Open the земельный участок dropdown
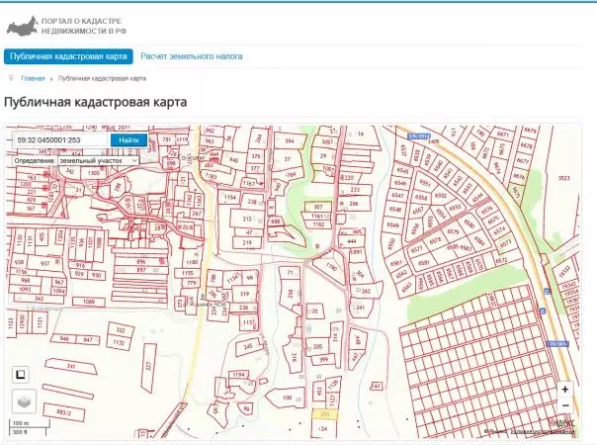Image resolution: width=597 pixels, height=445 pixels. (98, 161)
